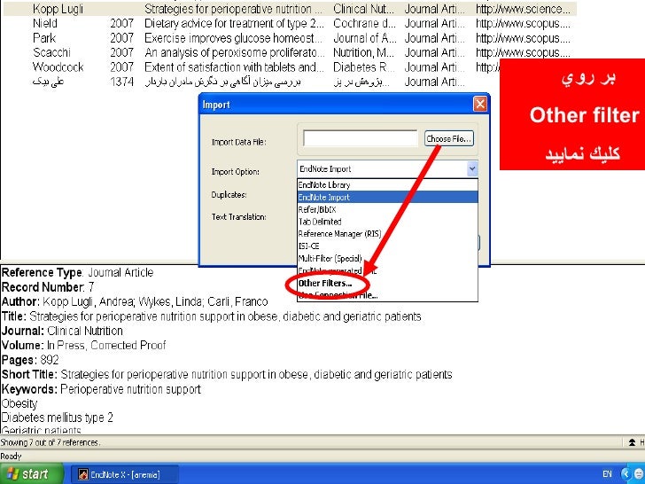Click the hide preview arrow icon
The width and height of the screenshot is (645, 484).
(x=632, y=442)
